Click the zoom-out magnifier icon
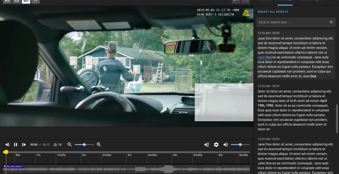Image resolution: width=339 pixels, height=174 pixels. 69,144
